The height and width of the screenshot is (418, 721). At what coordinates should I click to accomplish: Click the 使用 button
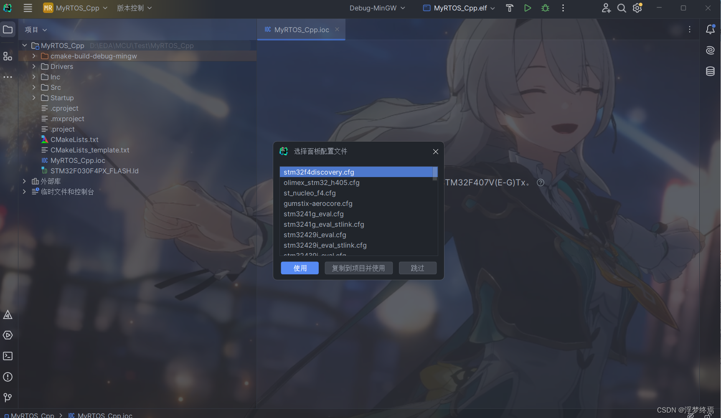pyautogui.click(x=300, y=268)
